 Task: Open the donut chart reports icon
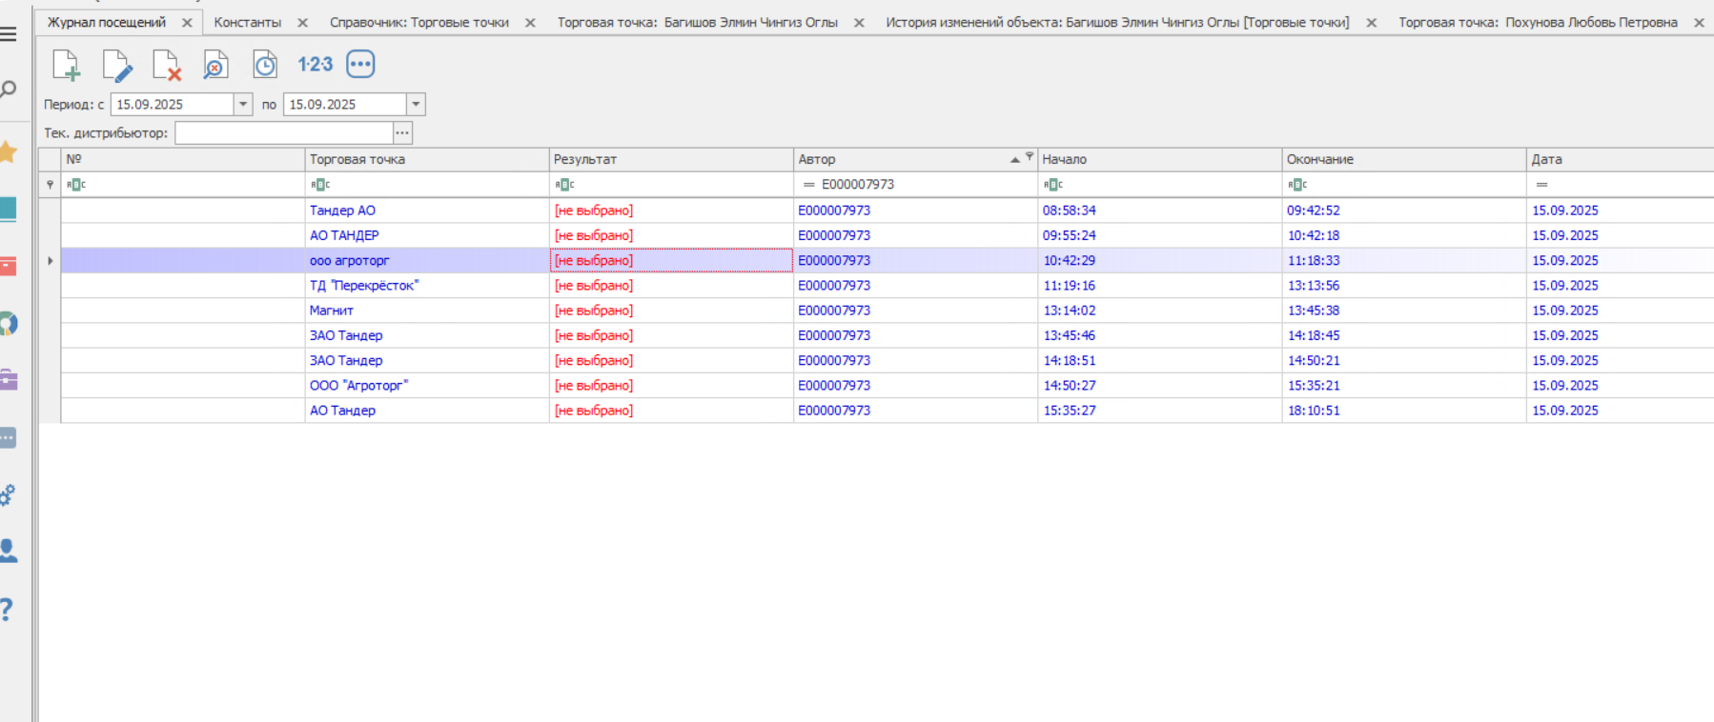8,323
